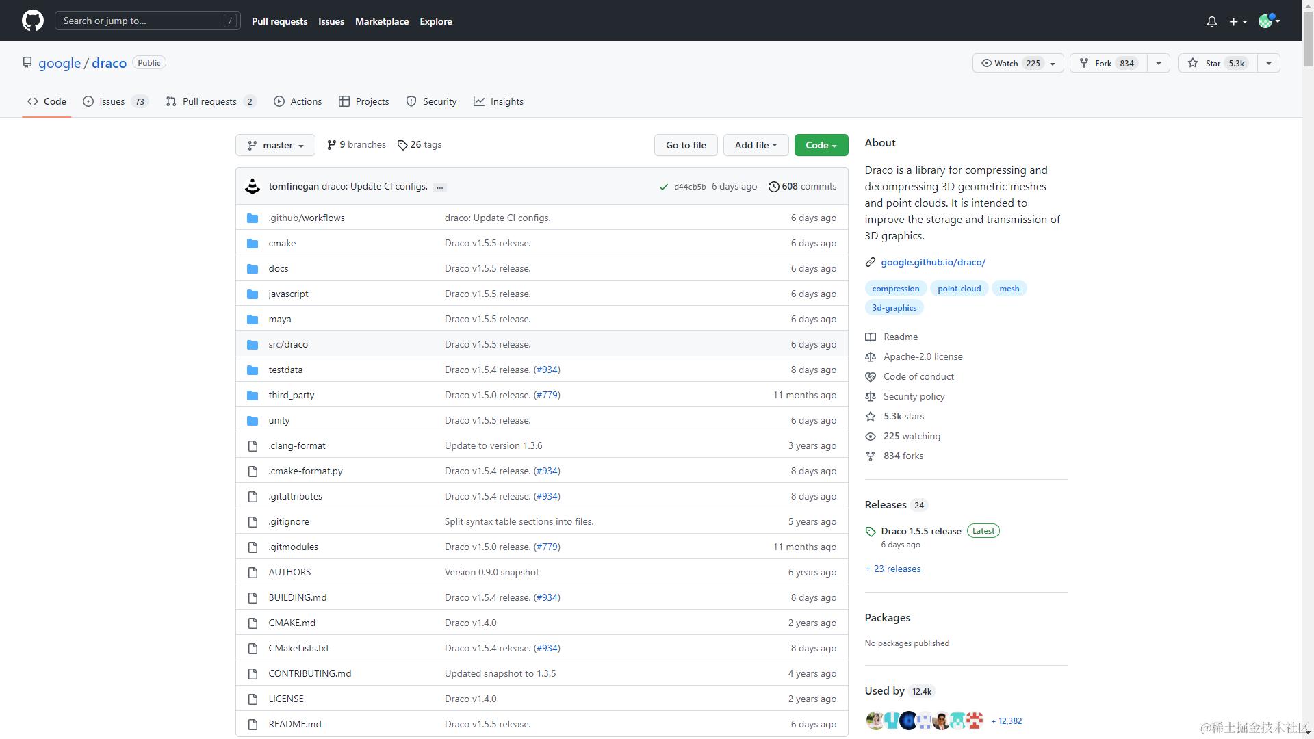The image size is (1314, 739).
Task: Switch to the Projects tab
Action: (x=364, y=101)
